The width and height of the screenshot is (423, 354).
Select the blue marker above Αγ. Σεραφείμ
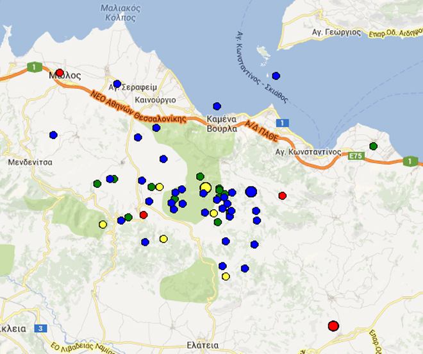[x=117, y=84]
